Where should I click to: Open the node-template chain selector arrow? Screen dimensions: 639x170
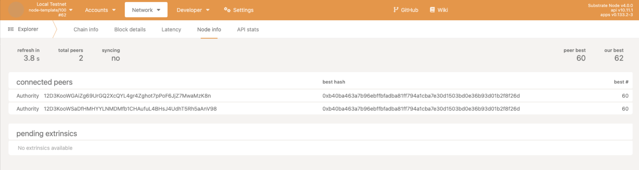click(x=71, y=10)
